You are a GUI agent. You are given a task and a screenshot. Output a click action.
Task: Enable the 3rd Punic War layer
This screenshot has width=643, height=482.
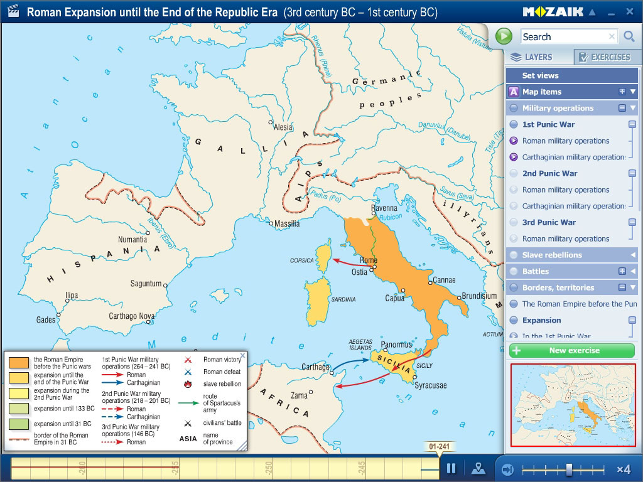514,222
